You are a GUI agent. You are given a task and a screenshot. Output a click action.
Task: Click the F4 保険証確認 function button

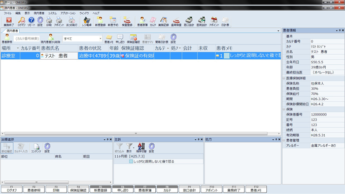click(x=78, y=189)
